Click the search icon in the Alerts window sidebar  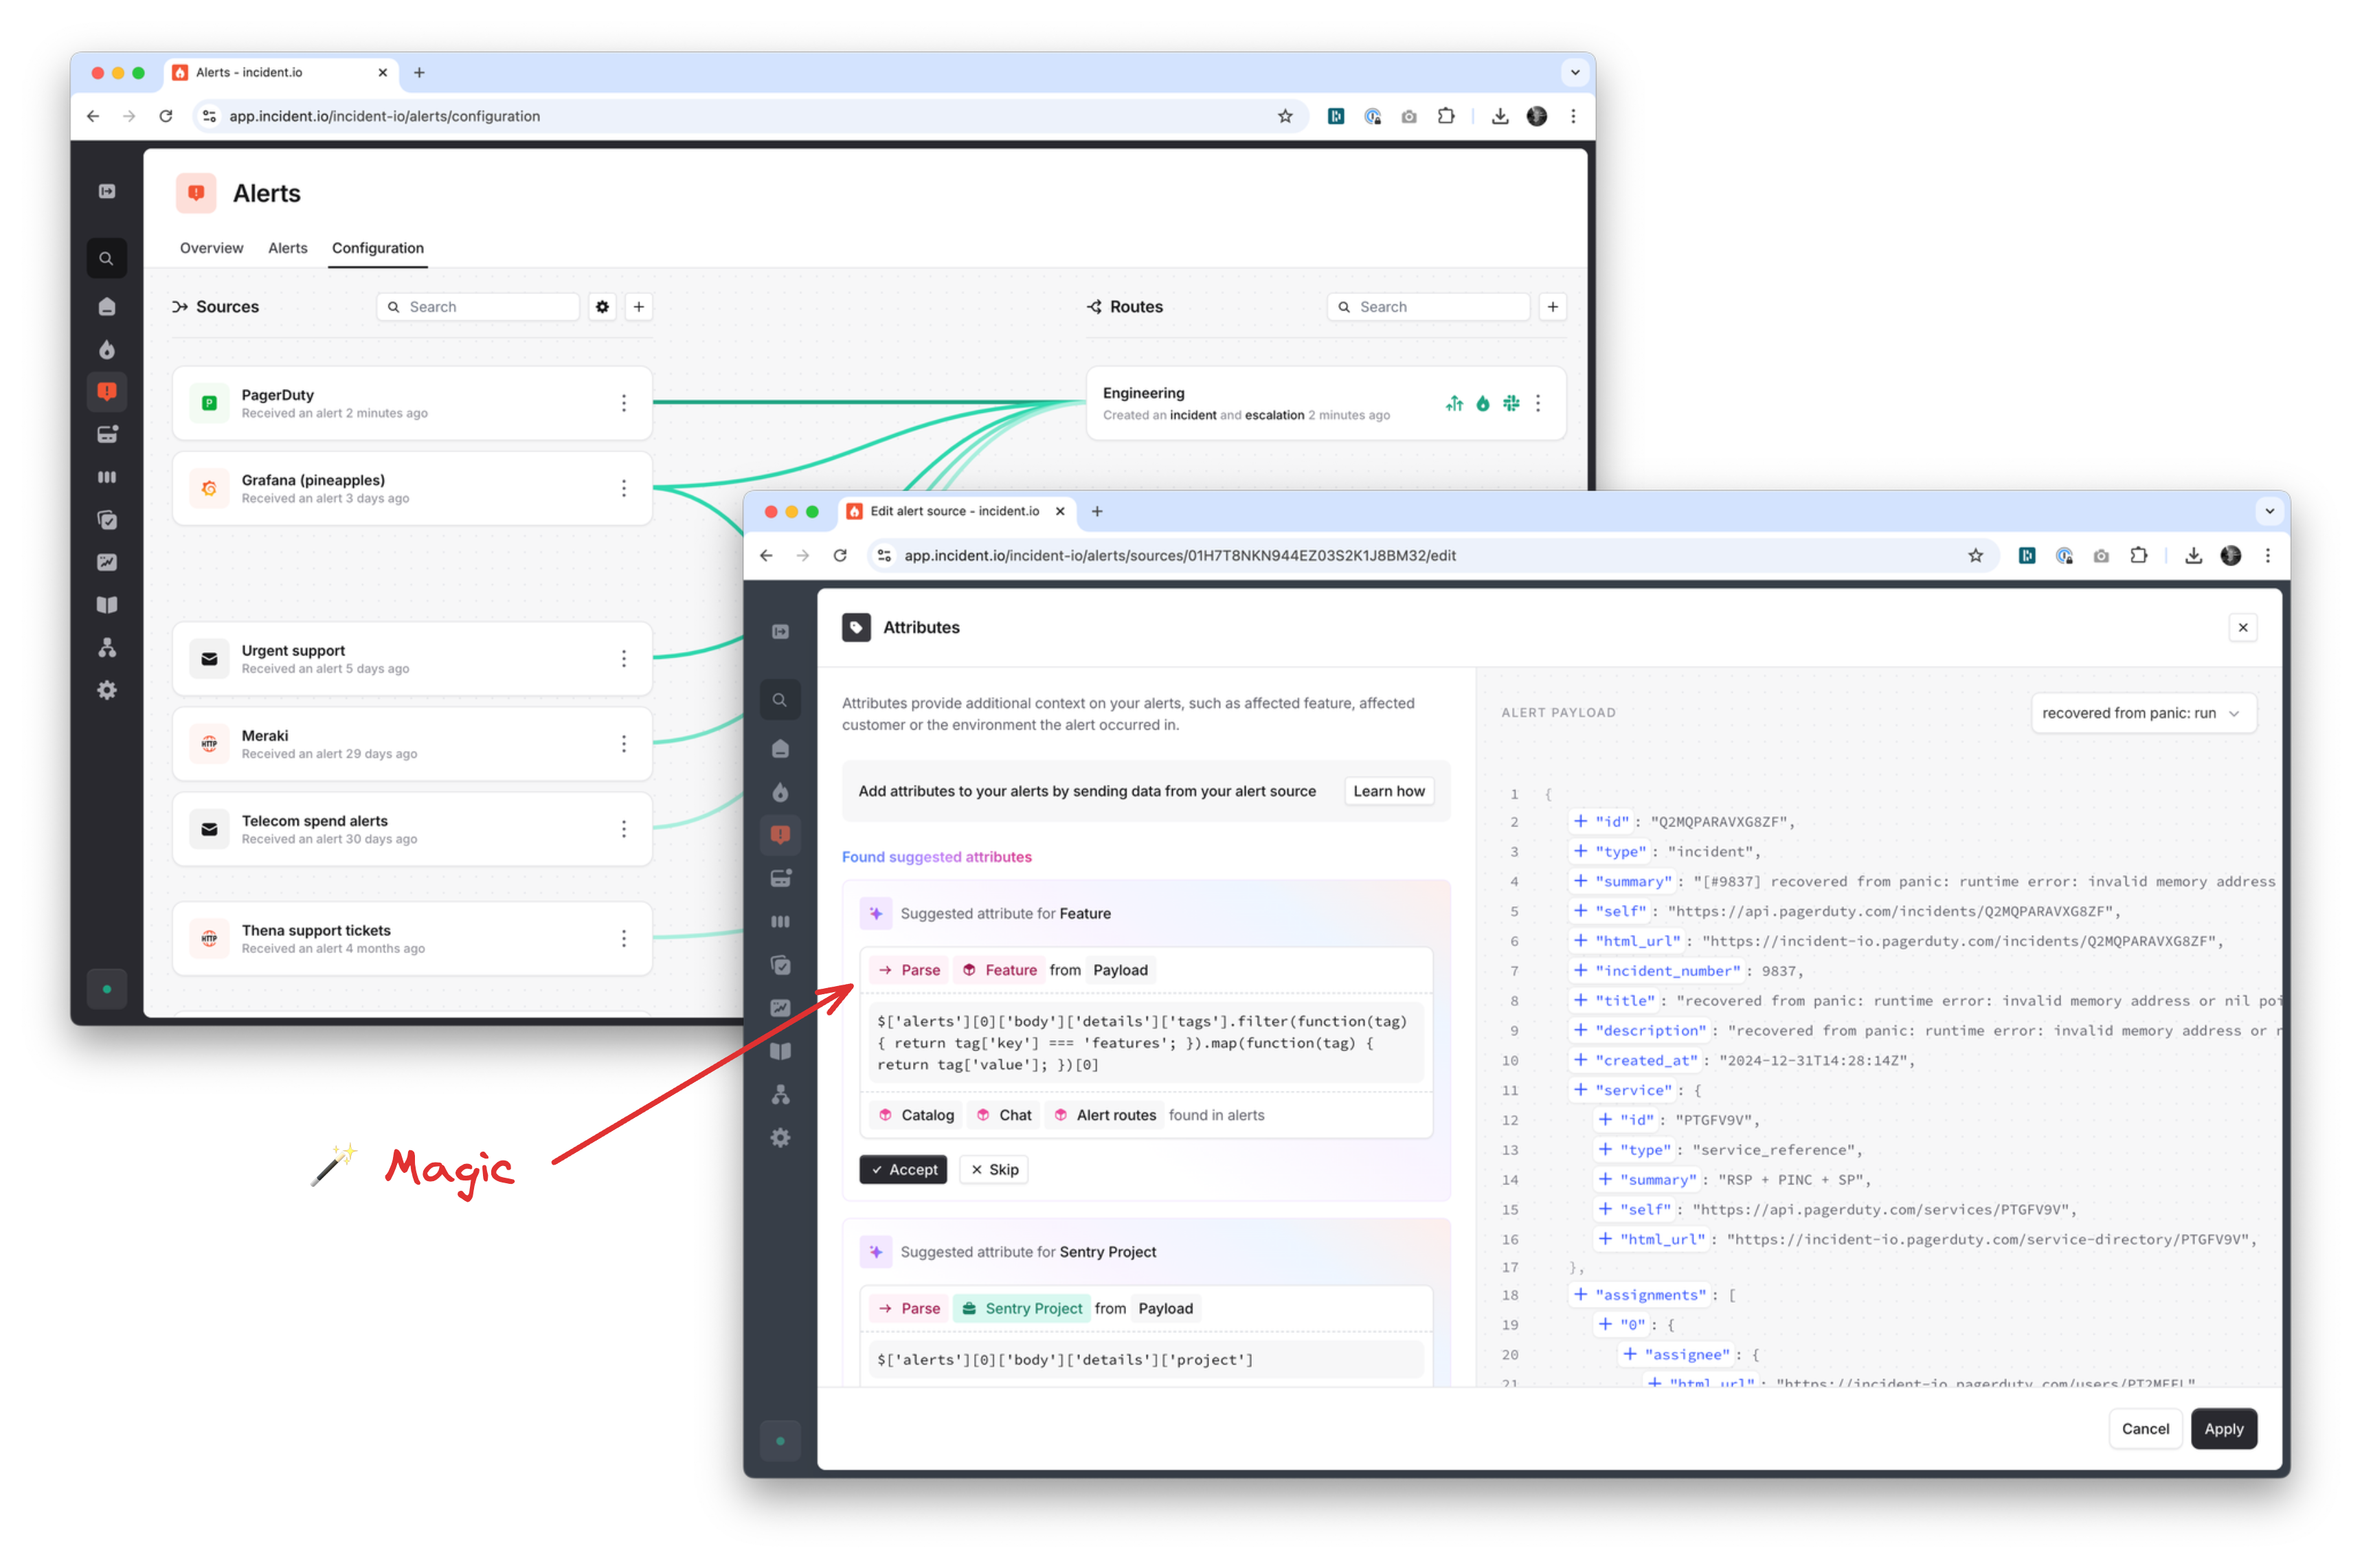(x=106, y=259)
